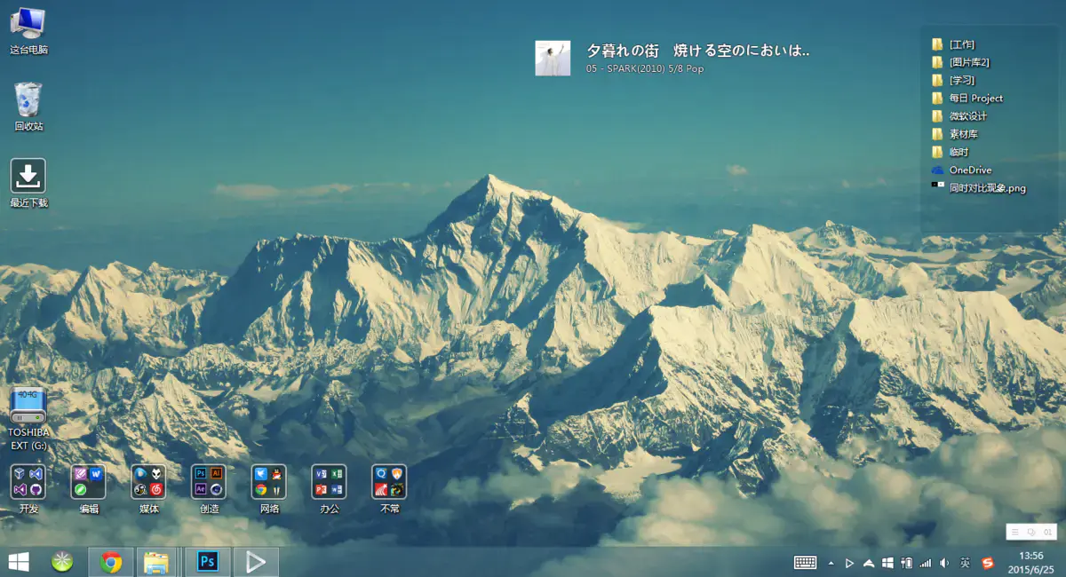Open the OneDrive link
This screenshot has height=577, width=1066.
[x=969, y=170]
